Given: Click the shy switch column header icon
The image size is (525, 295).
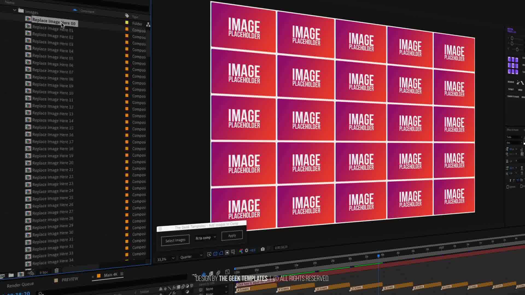Looking at the screenshot, I should point(161,289).
